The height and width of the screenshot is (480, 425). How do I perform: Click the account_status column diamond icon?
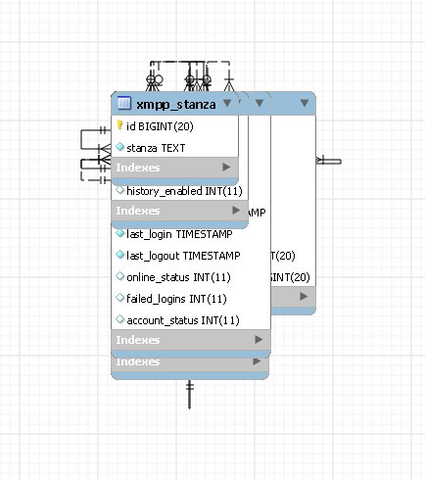tap(120, 319)
